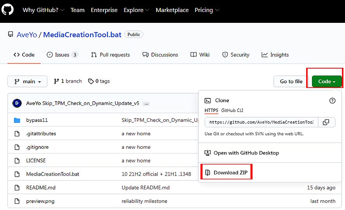
Task: Click the GitHub octocat logo
Action: tap(7, 9)
